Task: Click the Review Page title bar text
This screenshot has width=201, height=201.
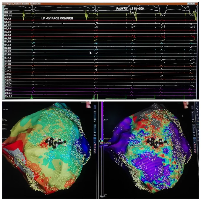Action: coord(21,4)
